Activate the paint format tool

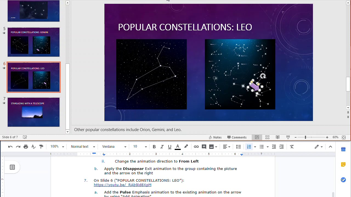41,147
